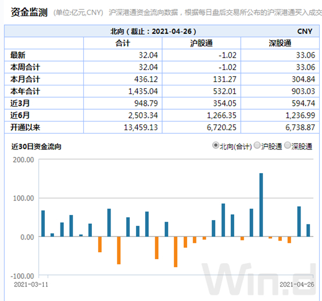Click the tallest blue bar in chart
This screenshot has width=322, height=301.
pos(261,205)
